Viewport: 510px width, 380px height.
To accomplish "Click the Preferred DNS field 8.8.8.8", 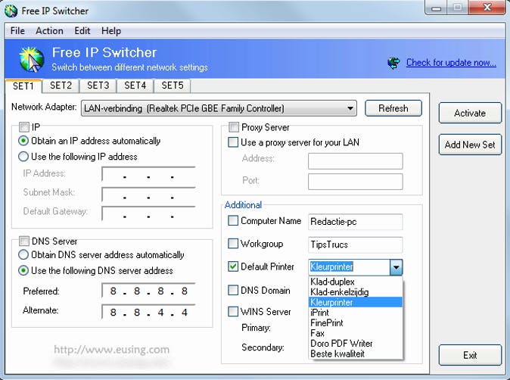I will (x=148, y=291).
